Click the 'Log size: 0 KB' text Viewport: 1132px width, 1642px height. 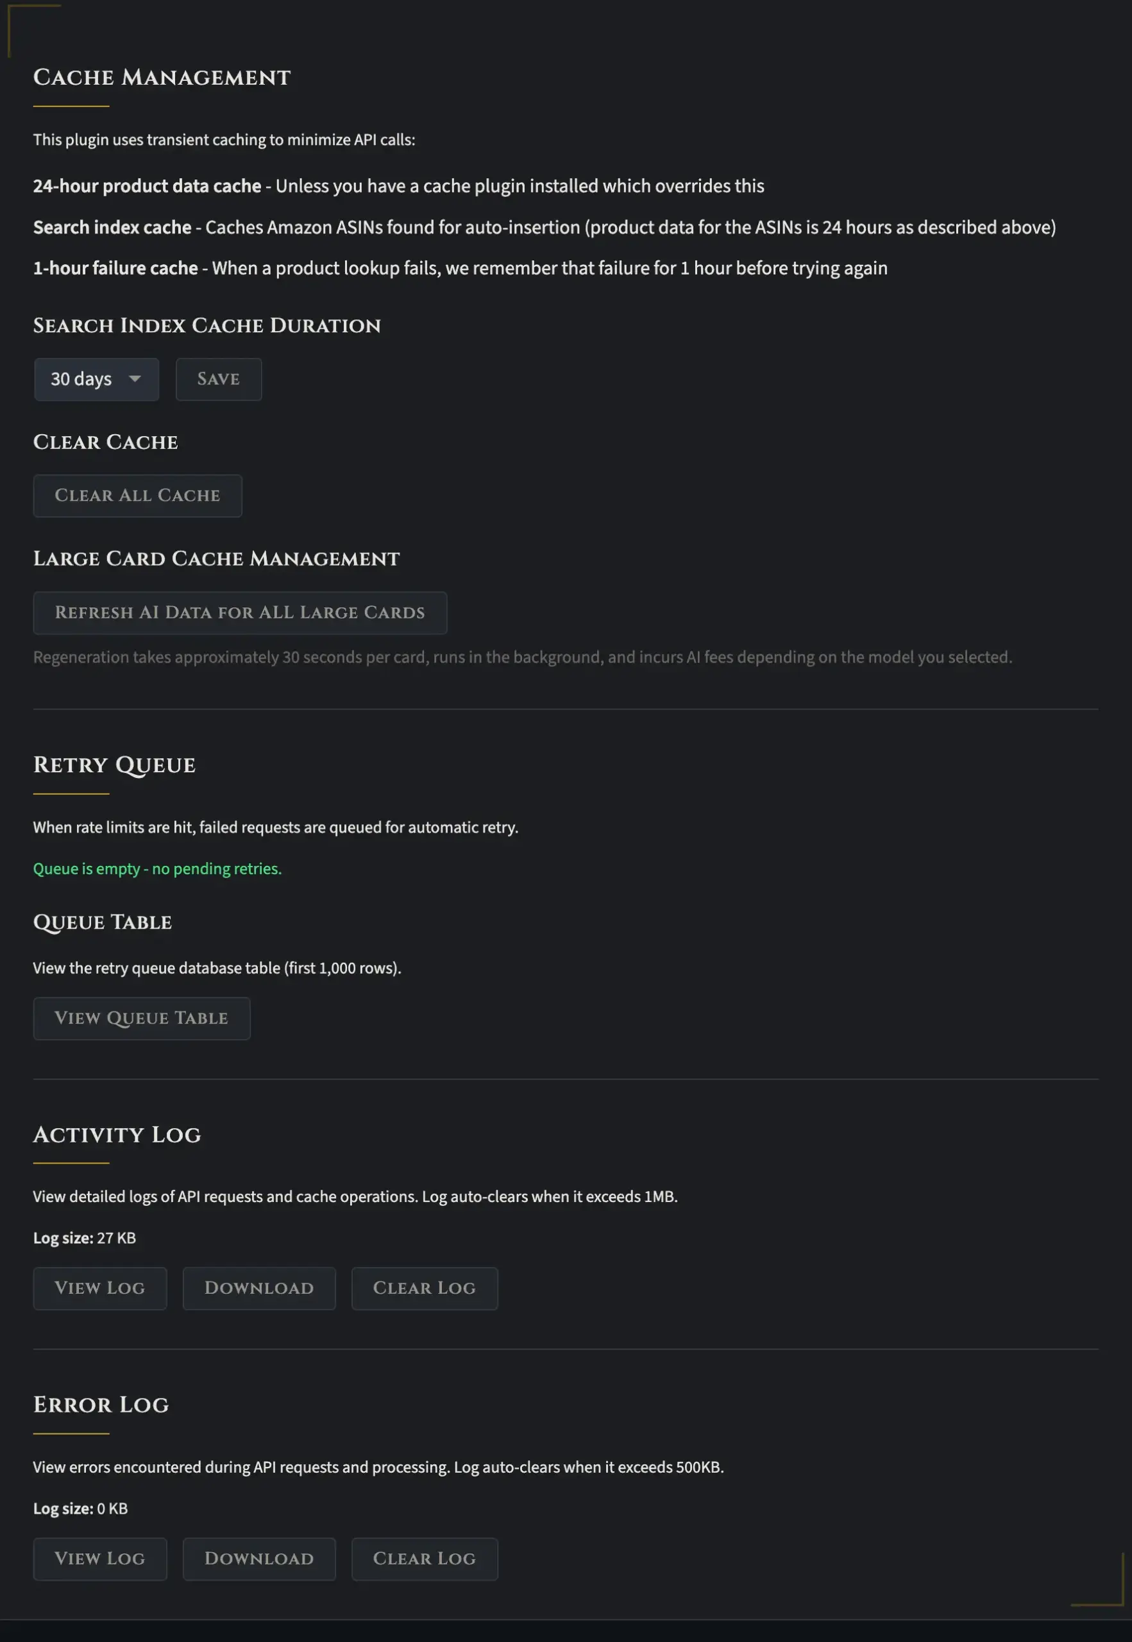(x=80, y=1509)
